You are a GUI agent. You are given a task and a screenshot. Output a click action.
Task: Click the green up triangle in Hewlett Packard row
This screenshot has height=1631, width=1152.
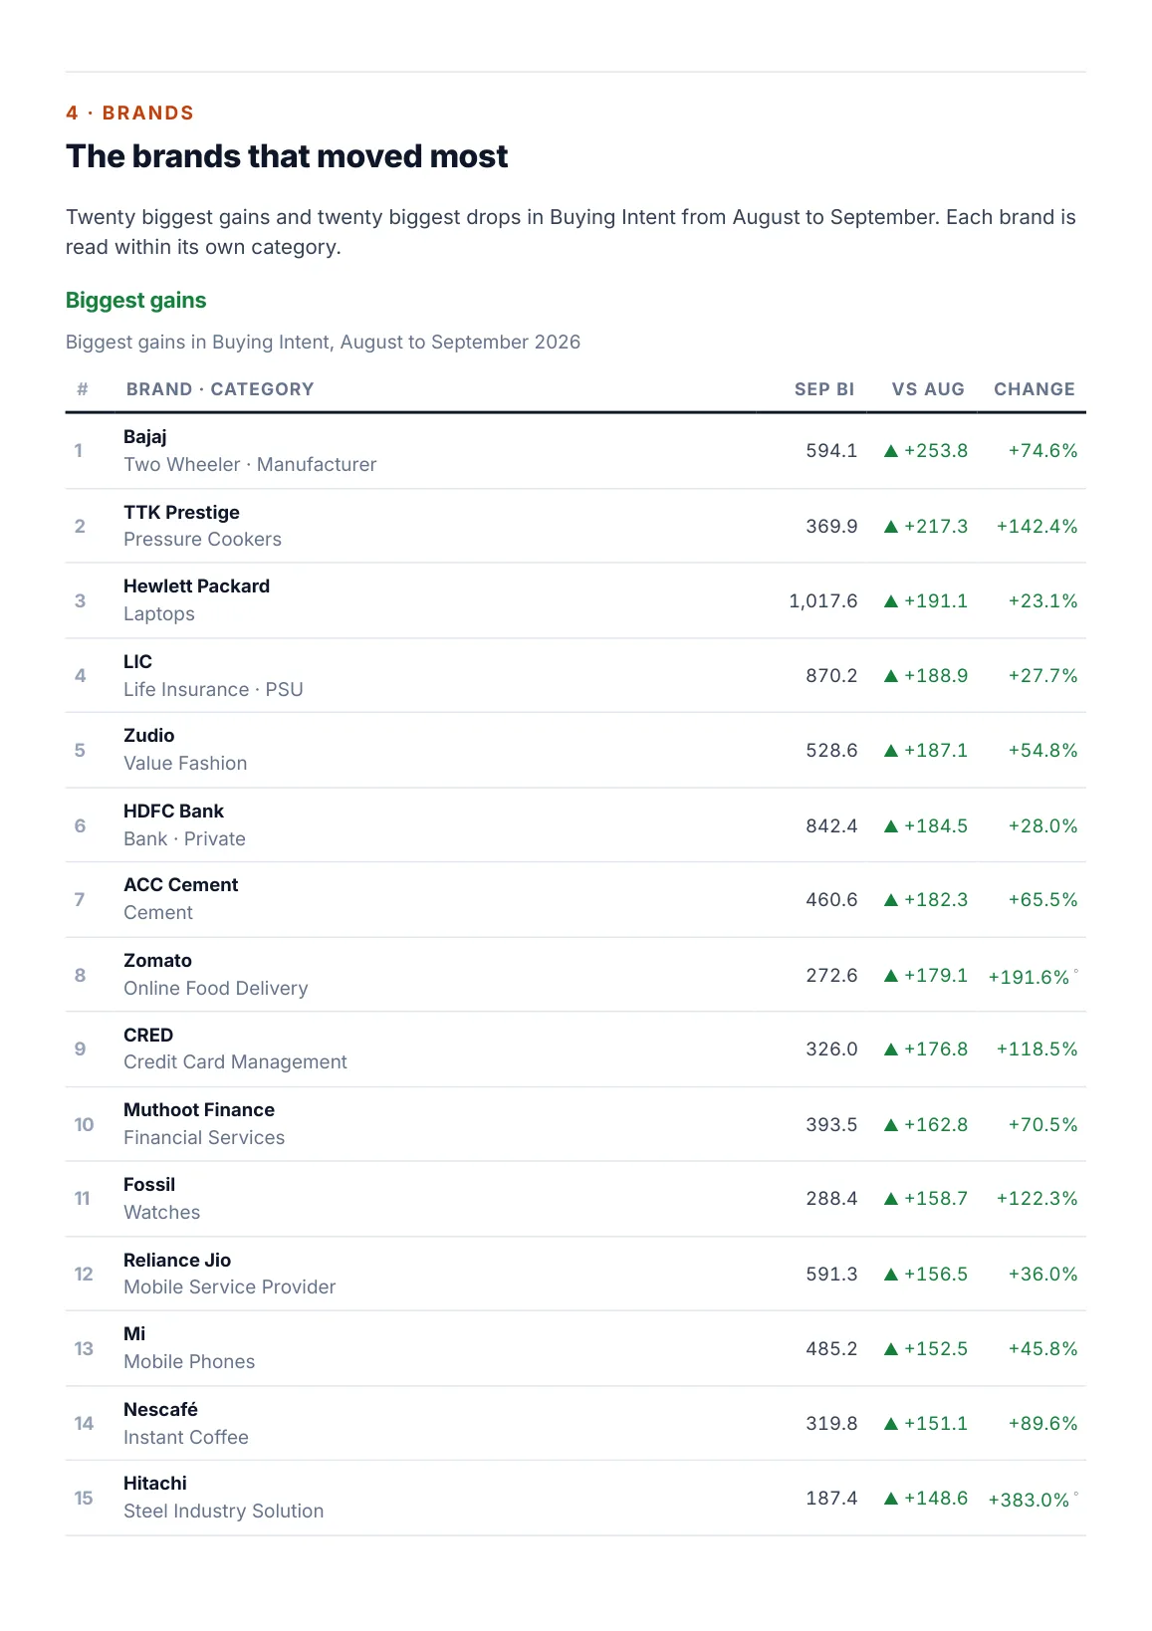click(x=891, y=601)
